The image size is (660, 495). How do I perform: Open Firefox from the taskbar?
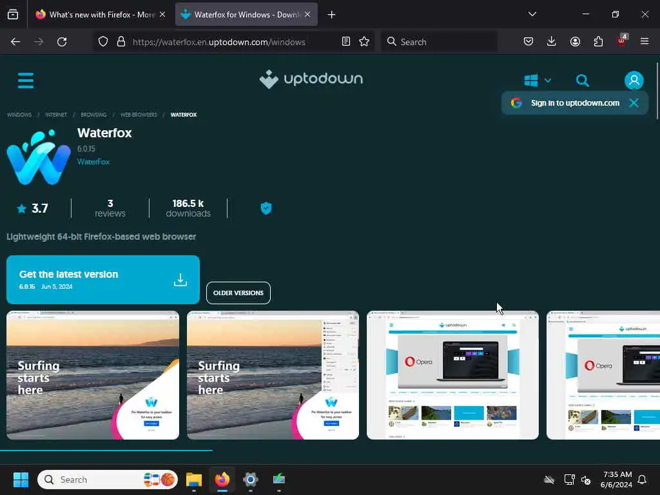point(222,480)
